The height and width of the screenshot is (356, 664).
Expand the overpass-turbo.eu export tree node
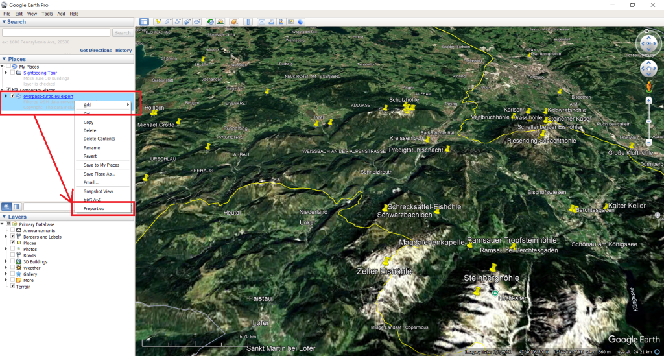click(x=6, y=96)
